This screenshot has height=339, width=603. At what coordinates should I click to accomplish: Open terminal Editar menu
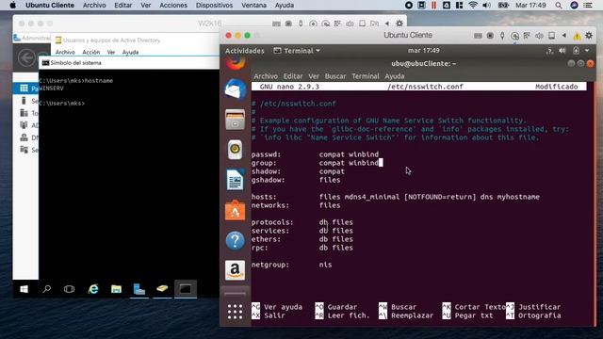(x=293, y=76)
